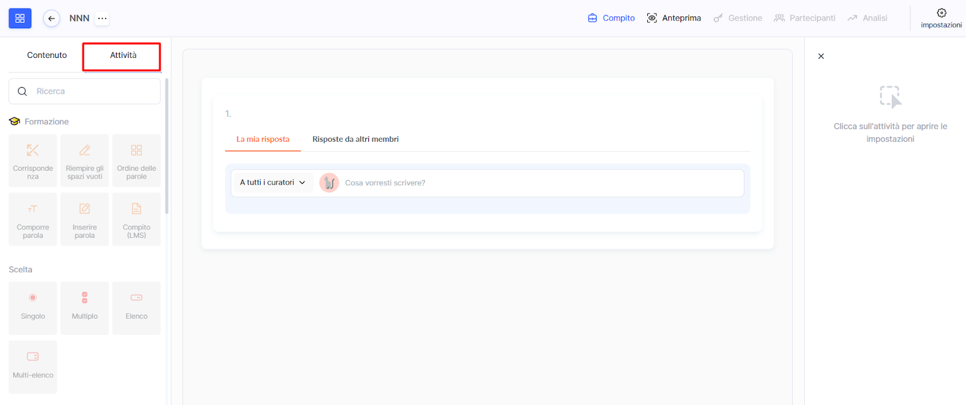Click the blue grid dashboard icon
The image size is (966, 405).
tap(20, 18)
